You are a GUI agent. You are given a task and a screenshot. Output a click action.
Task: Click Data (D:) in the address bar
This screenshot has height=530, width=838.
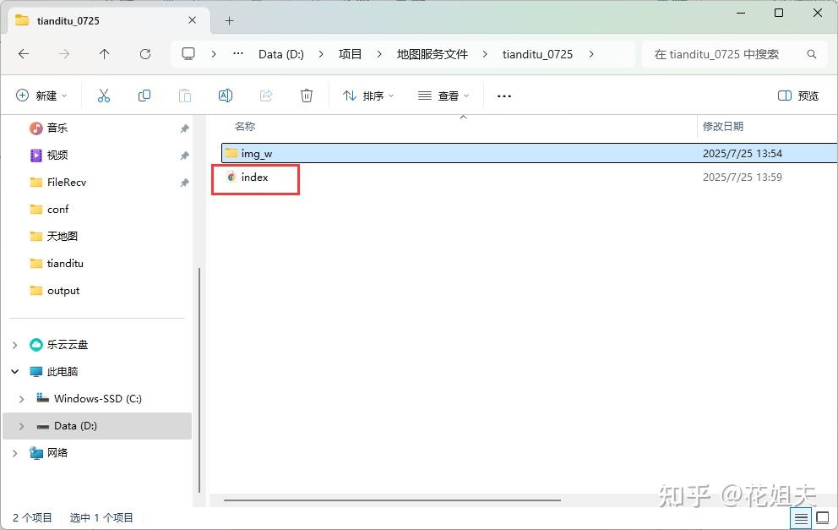(x=281, y=54)
